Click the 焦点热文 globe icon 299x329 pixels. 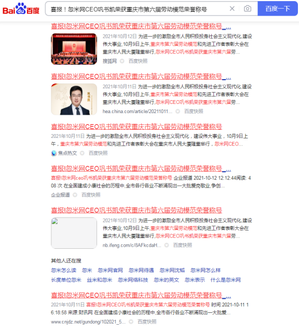pyautogui.click(x=54, y=153)
